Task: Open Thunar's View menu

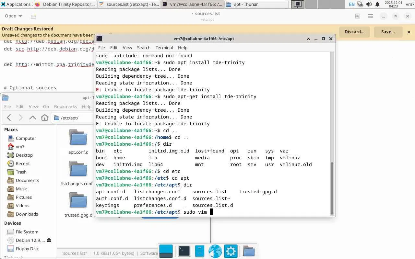Action: (x=33, y=107)
